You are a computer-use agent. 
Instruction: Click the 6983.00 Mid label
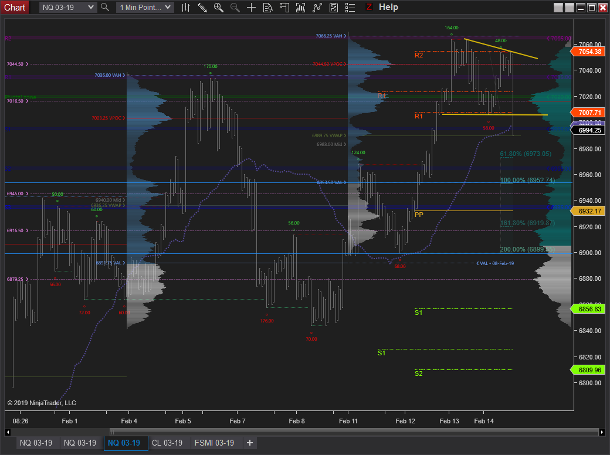tap(331, 144)
